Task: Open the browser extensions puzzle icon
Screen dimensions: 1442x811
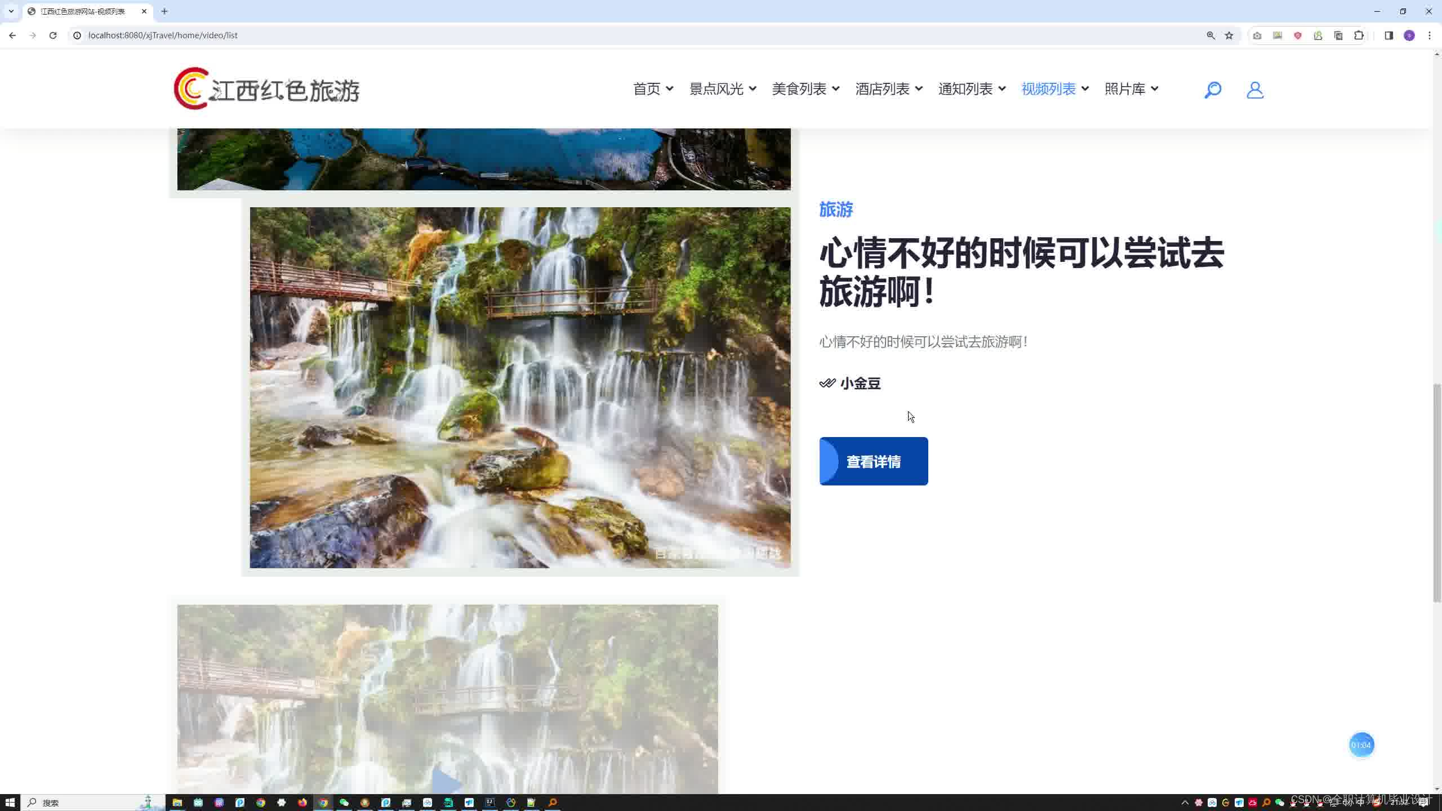Action: pos(1359,35)
